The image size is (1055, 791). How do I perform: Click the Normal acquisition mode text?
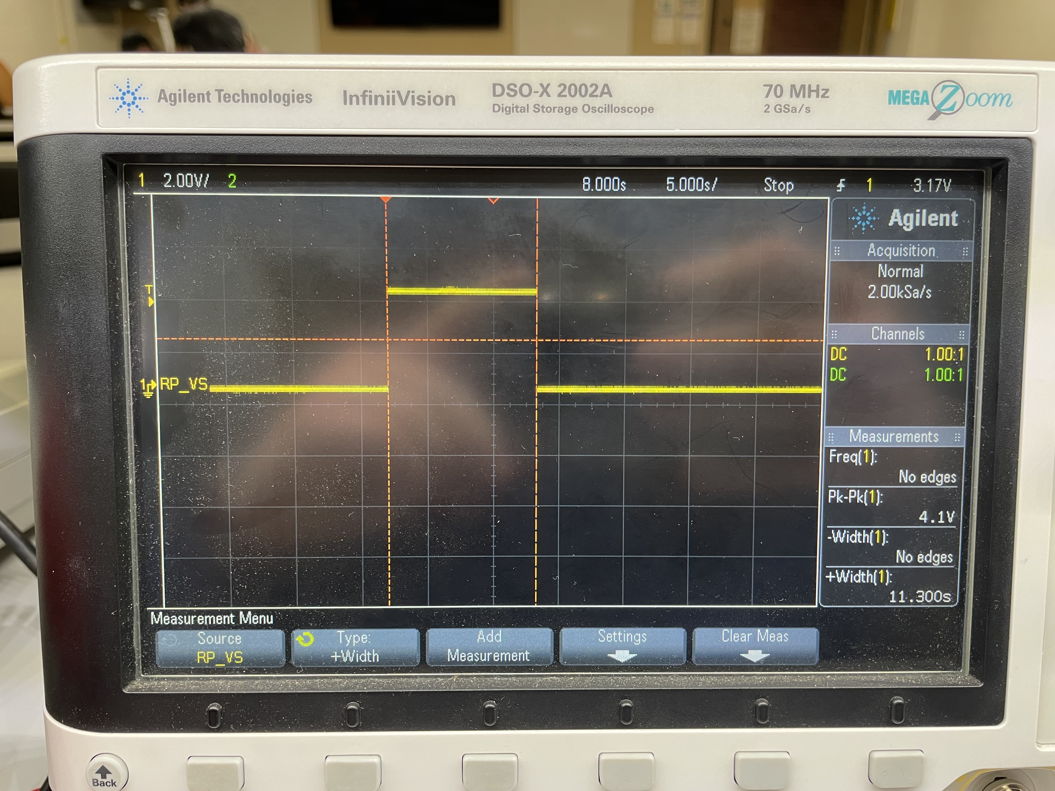point(901,271)
